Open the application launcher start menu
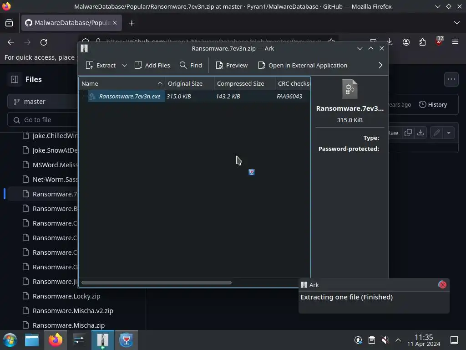The image size is (466, 350). coord(10,340)
